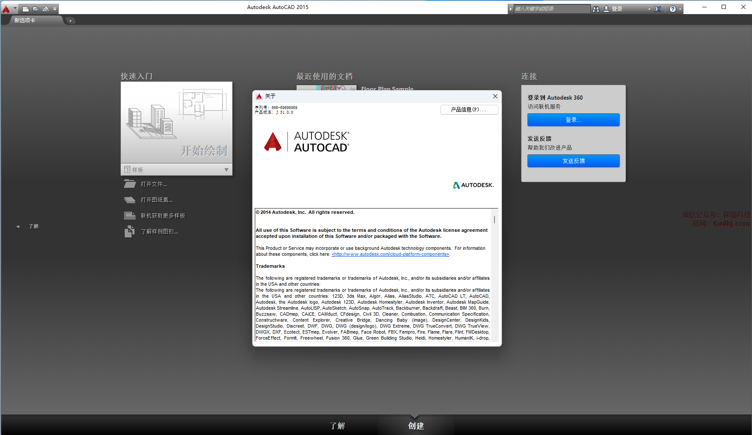Expand the 样板 template dropdown
Screen dimensions: 752x435
(226, 170)
